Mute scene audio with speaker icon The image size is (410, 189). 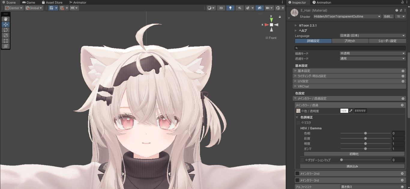pyautogui.click(x=240, y=8)
